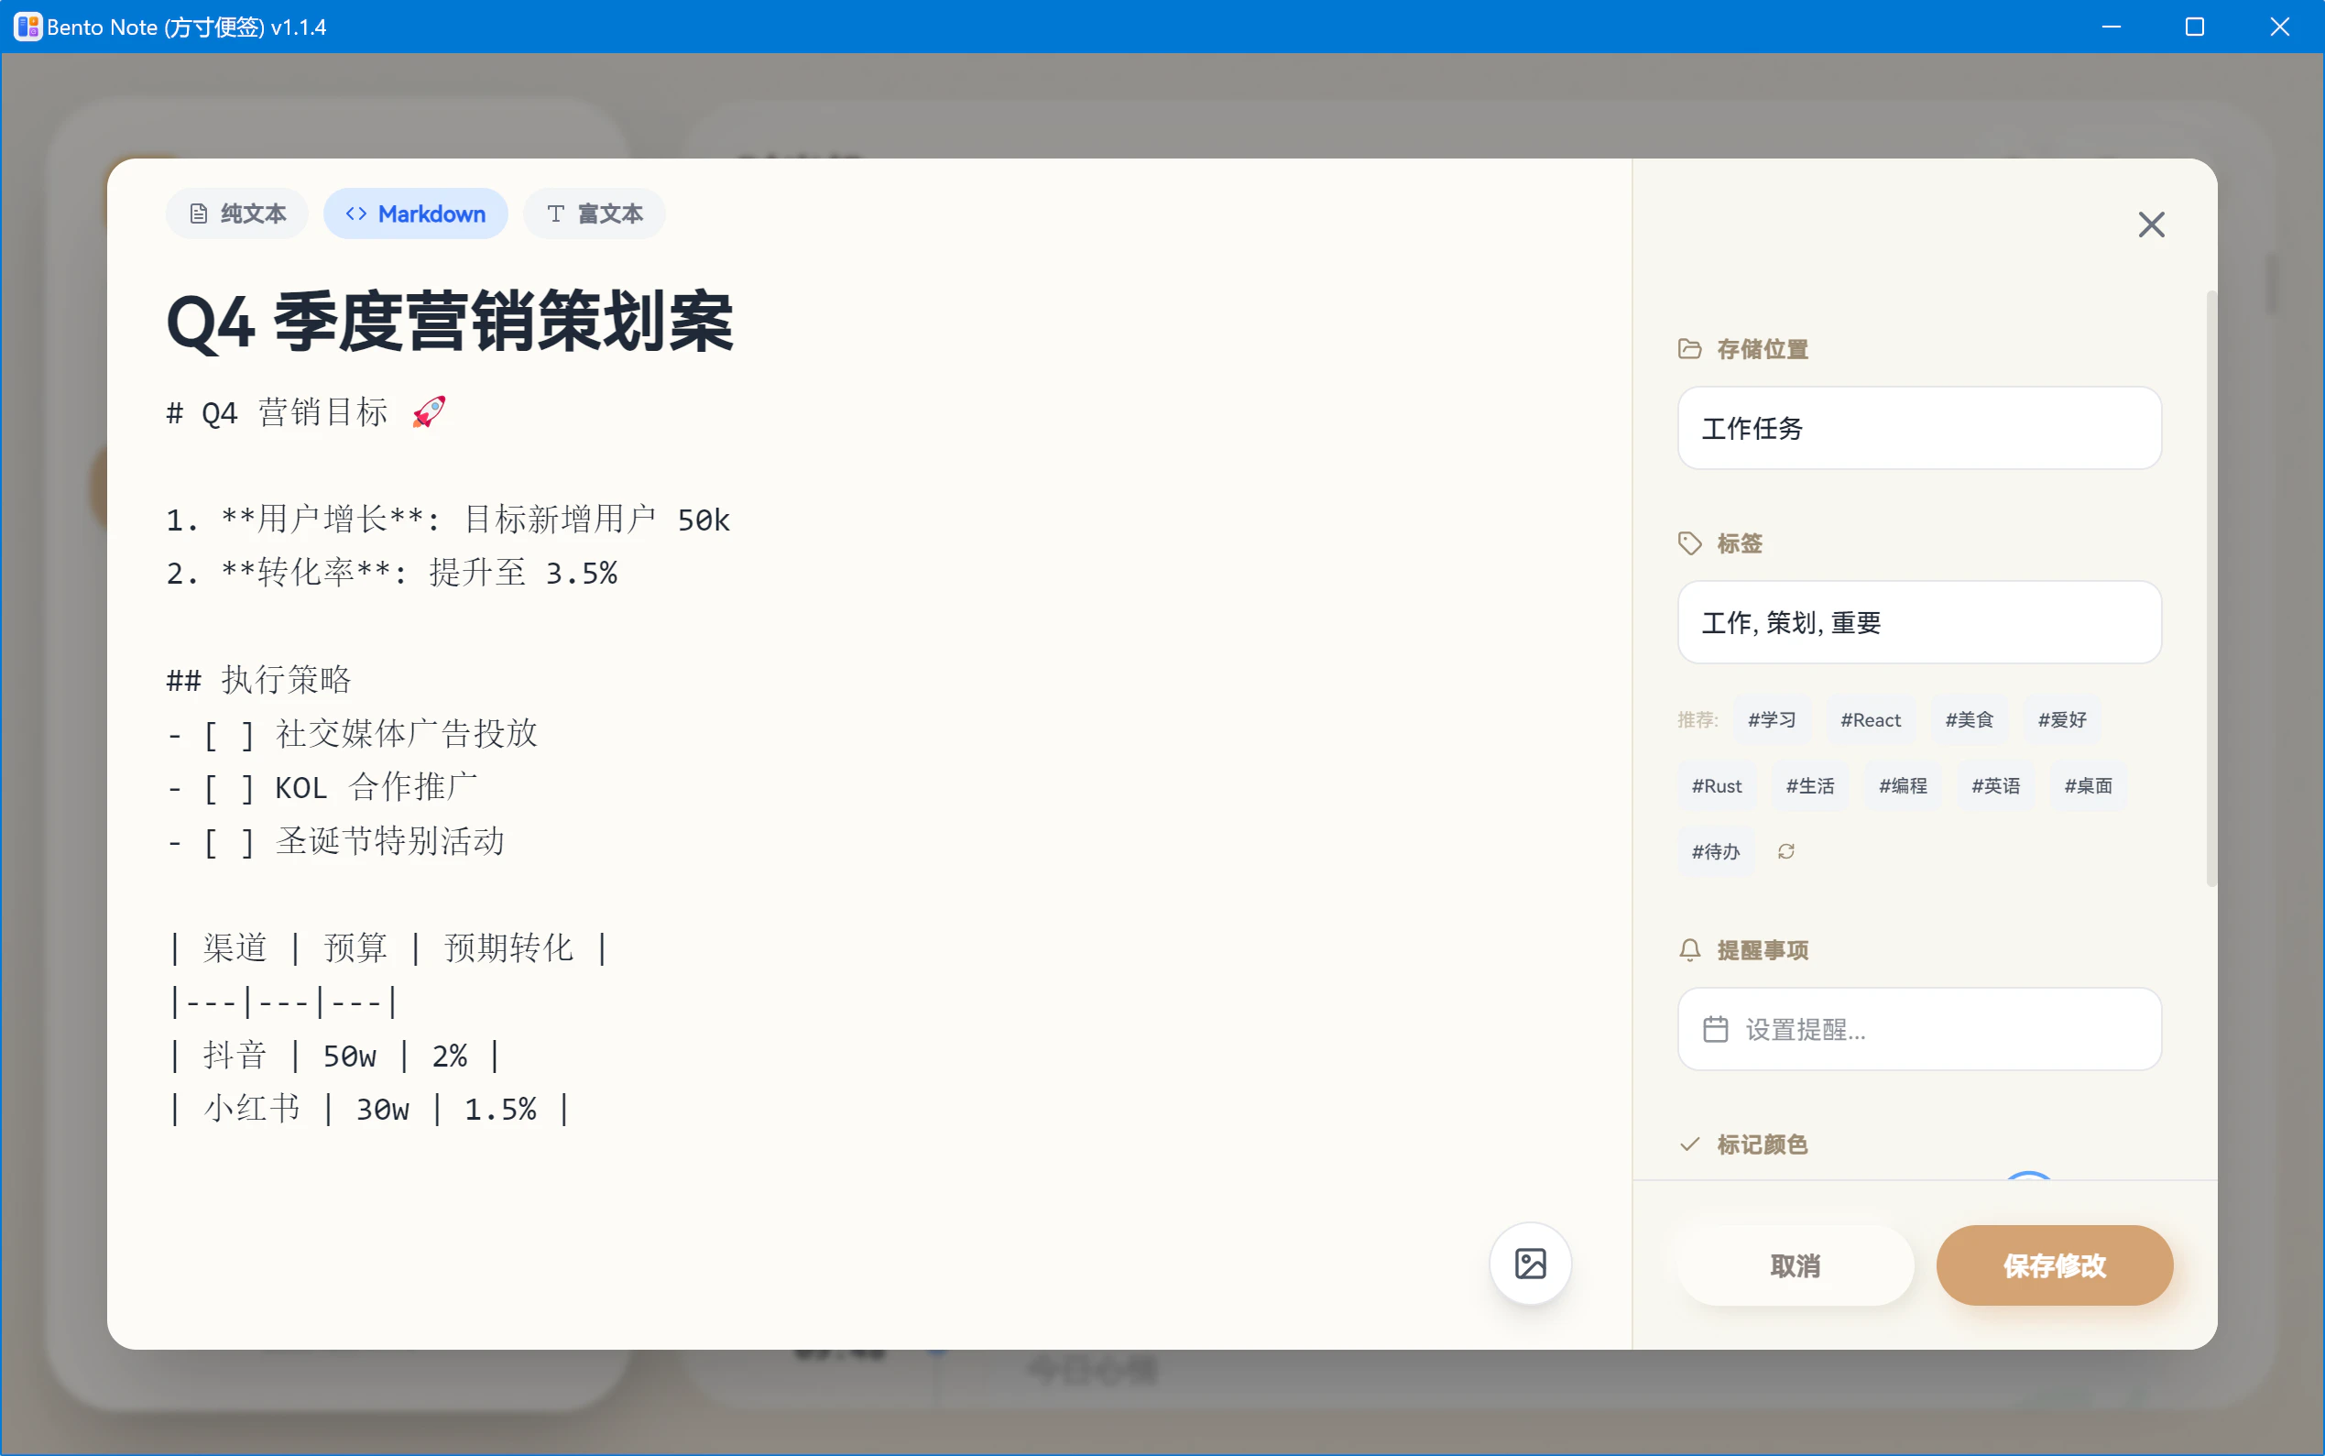Click the Bento Note app icon in the title bar

point(27,26)
